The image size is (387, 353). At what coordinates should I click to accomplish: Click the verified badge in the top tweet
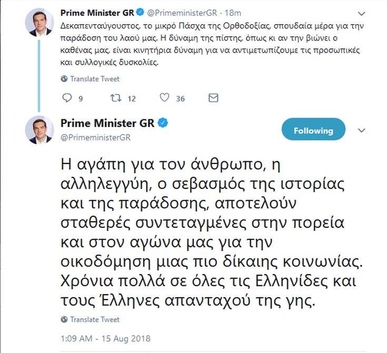140,12
